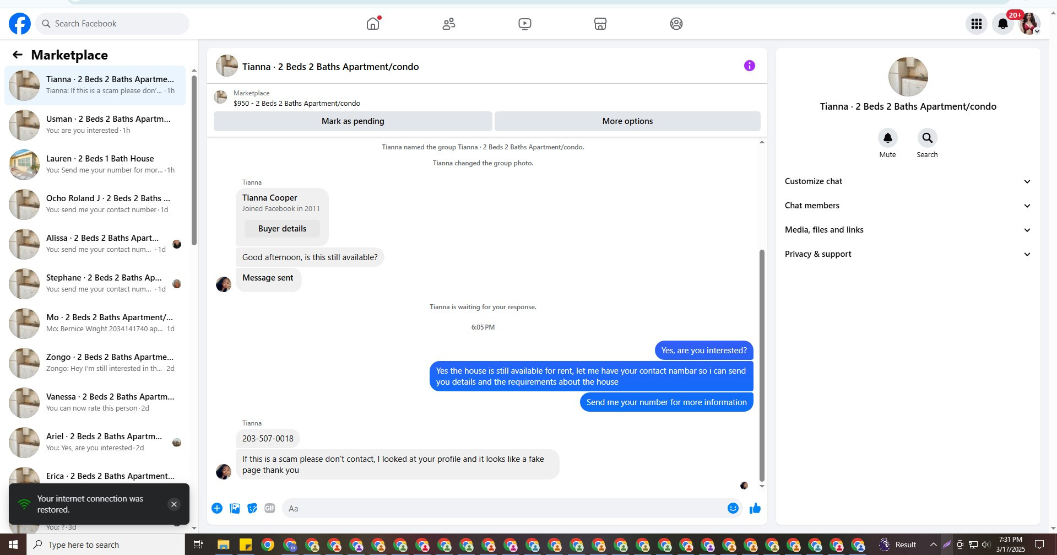Click the Facebook logo
The image size is (1057, 555).
[x=20, y=24]
